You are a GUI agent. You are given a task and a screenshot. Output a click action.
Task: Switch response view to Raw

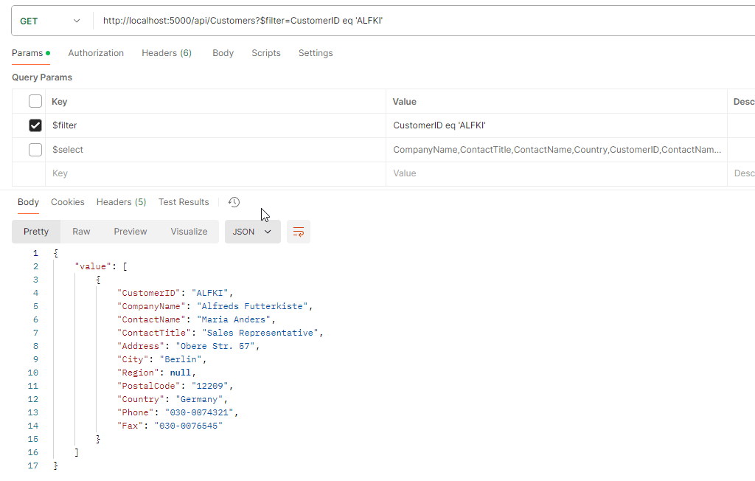[x=81, y=232]
